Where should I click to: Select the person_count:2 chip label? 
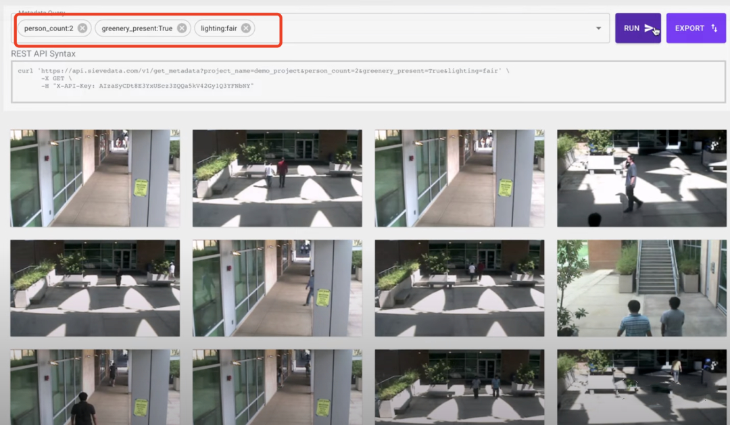(49, 28)
